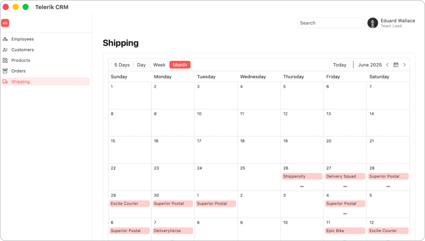Go to previous month arrow
The width and height of the screenshot is (425, 241).
(x=387, y=65)
